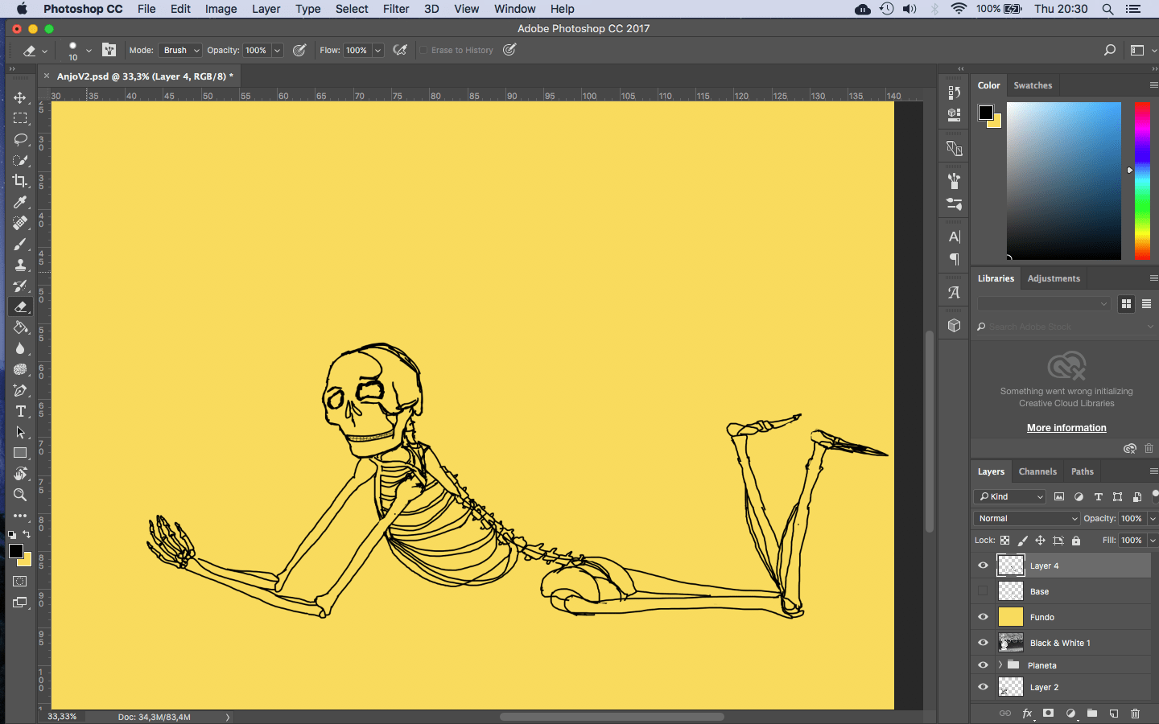Hide Layer 4 visibility eye
1159x724 pixels.
click(983, 566)
